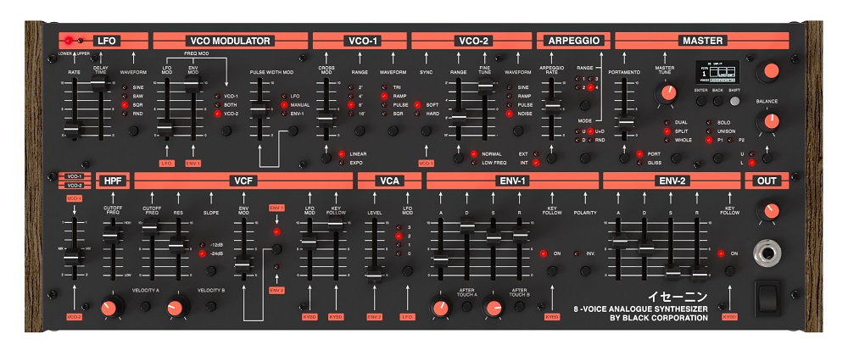This screenshot has width=848, height=356.
Task: Click the LFO Rate slider cap
Action: 72,129
